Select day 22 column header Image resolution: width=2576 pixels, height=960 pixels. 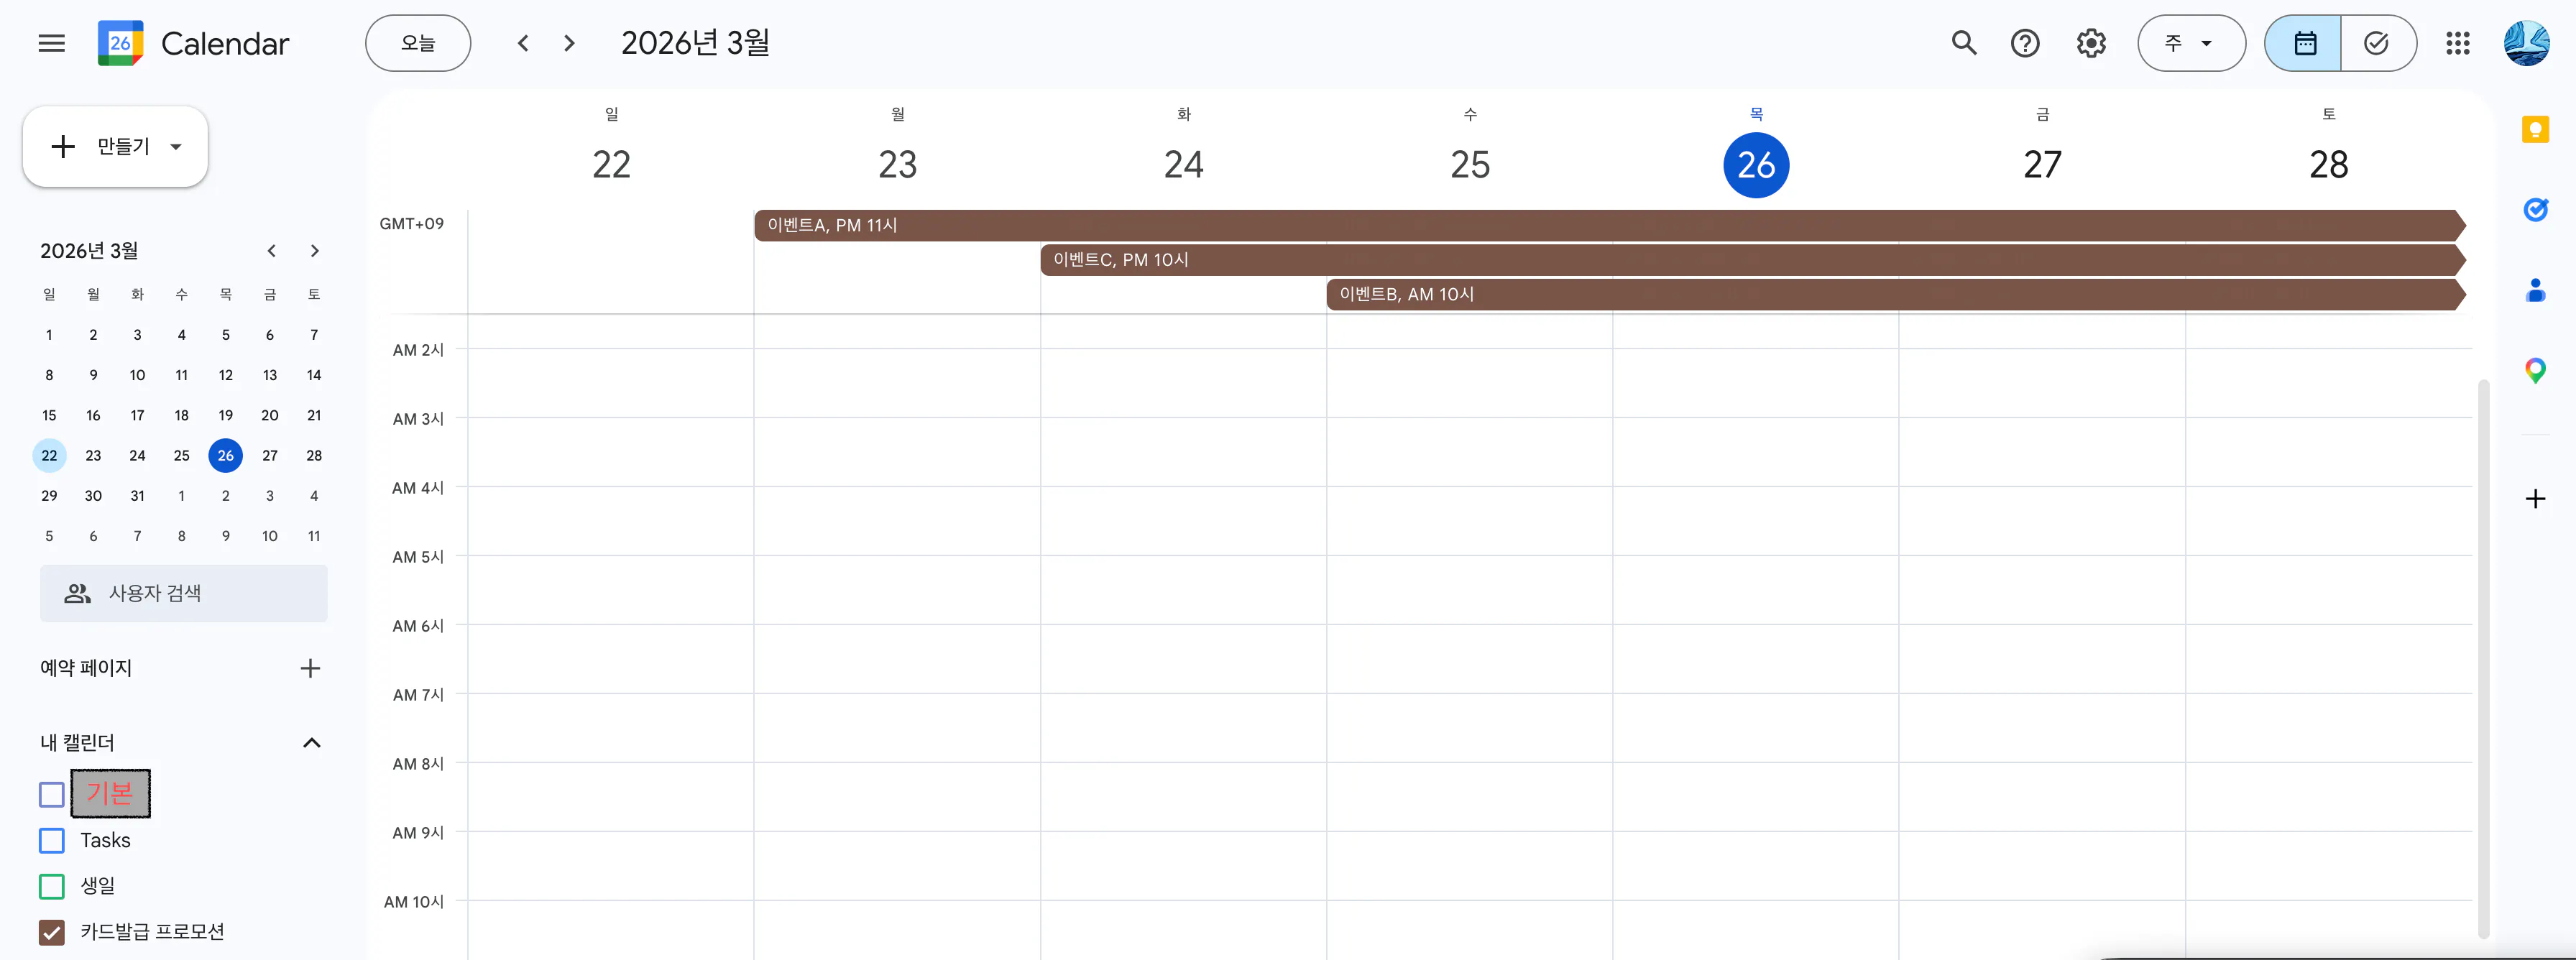click(611, 164)
